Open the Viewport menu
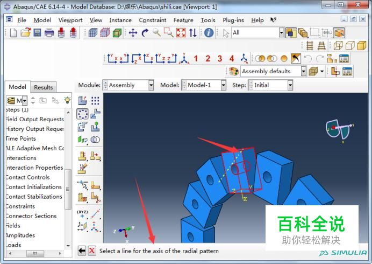 70,20
